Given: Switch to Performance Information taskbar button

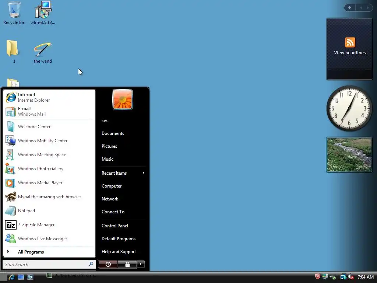Looking at the screenshot, I should point(71,276).
